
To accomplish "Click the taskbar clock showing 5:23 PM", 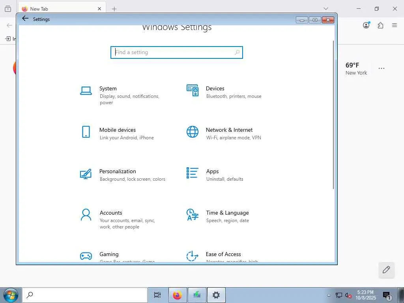I will (366, 295).
